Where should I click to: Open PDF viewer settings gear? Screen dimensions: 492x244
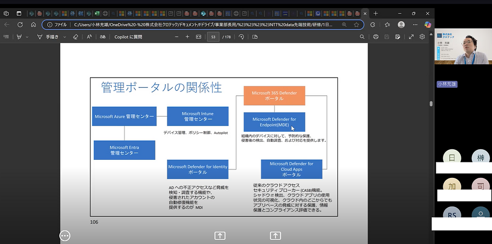coord(422,37)
